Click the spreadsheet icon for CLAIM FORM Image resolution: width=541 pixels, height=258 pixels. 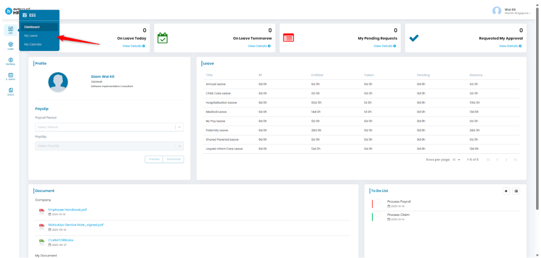point(42,242)
